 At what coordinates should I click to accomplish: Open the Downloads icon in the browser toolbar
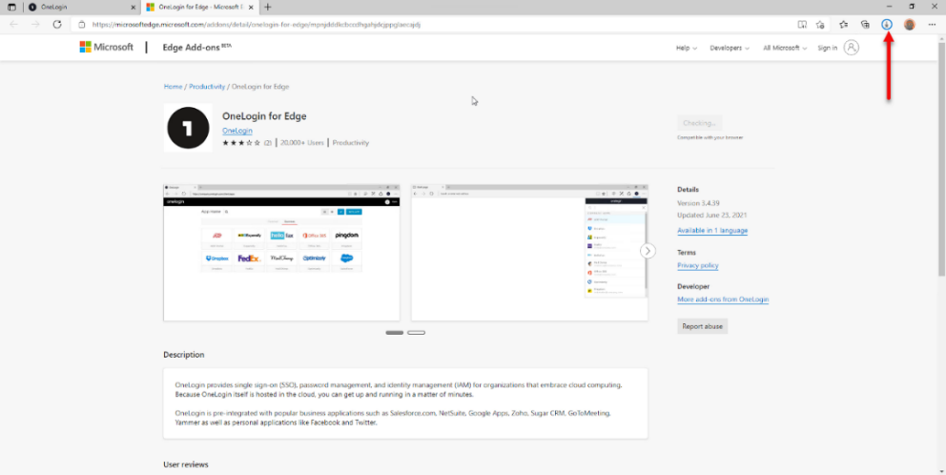coord(887,24)
